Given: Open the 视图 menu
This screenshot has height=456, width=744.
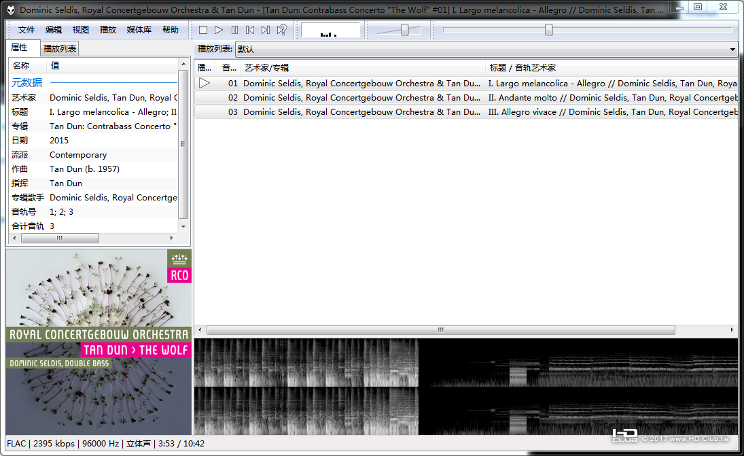Looking at the screenshot, I should pos(81,30).
